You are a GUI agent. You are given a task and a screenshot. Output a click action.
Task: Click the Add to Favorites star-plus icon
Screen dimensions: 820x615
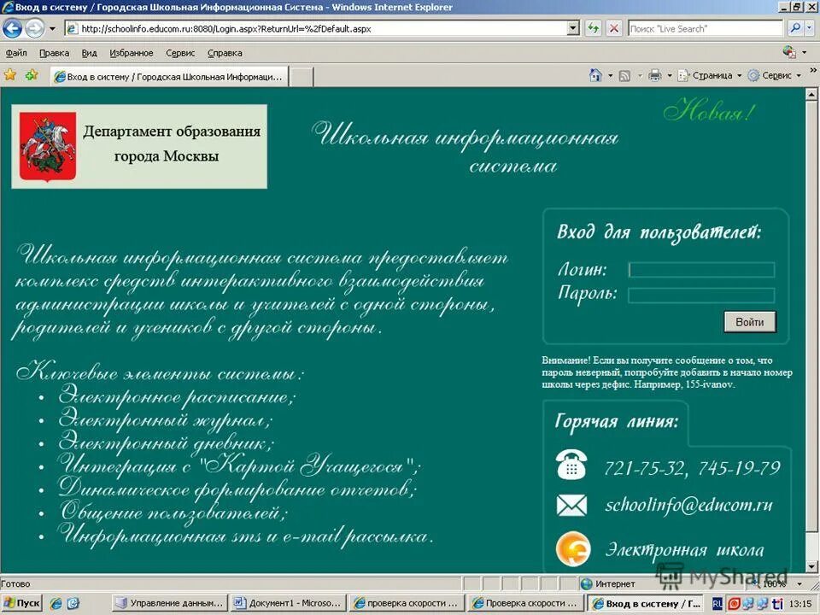pyautogui.click(x=32, y=75)
